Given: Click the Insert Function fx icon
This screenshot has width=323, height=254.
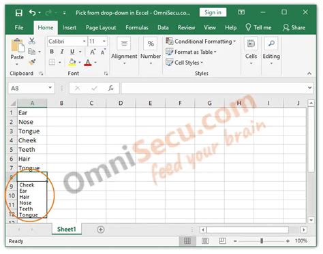Looking at the screenshot, I should 110,88.
